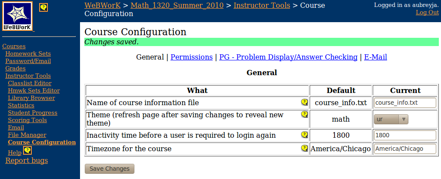The image size is (441, 179).
Task: Open help icon for Timezone setting
Action: [304, 148]
